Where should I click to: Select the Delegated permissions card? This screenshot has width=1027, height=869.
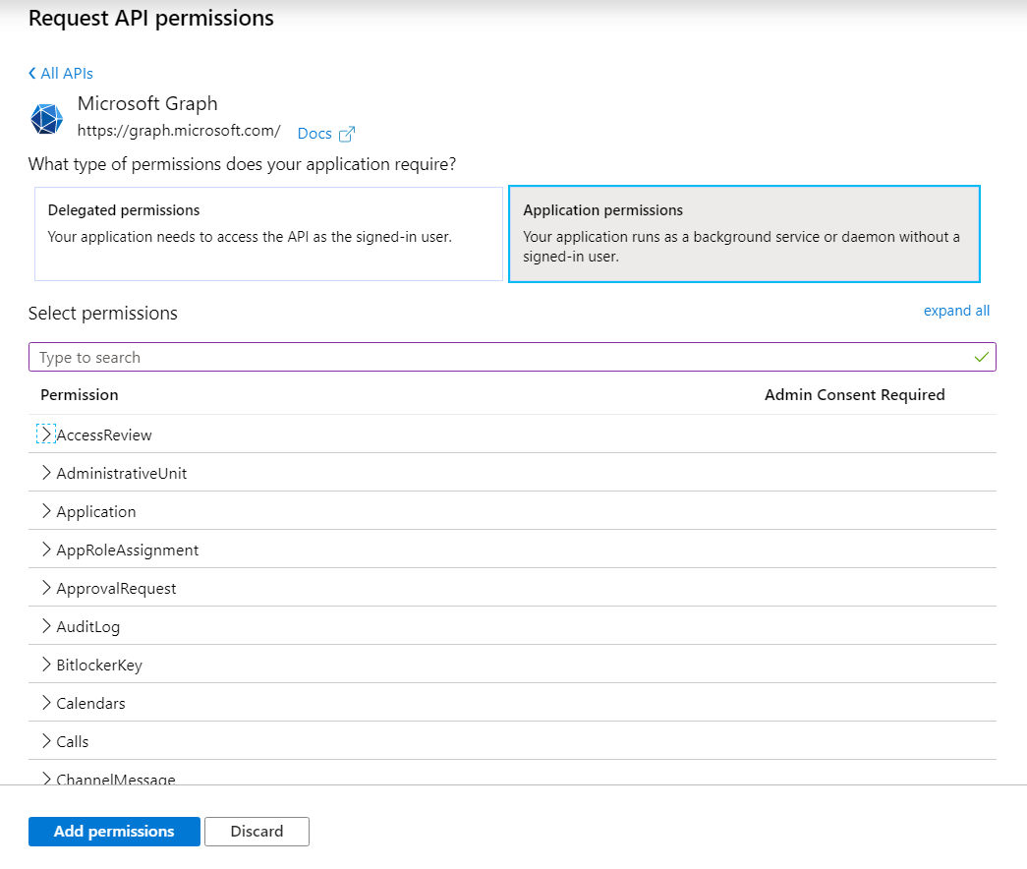(x=268, y=234)
